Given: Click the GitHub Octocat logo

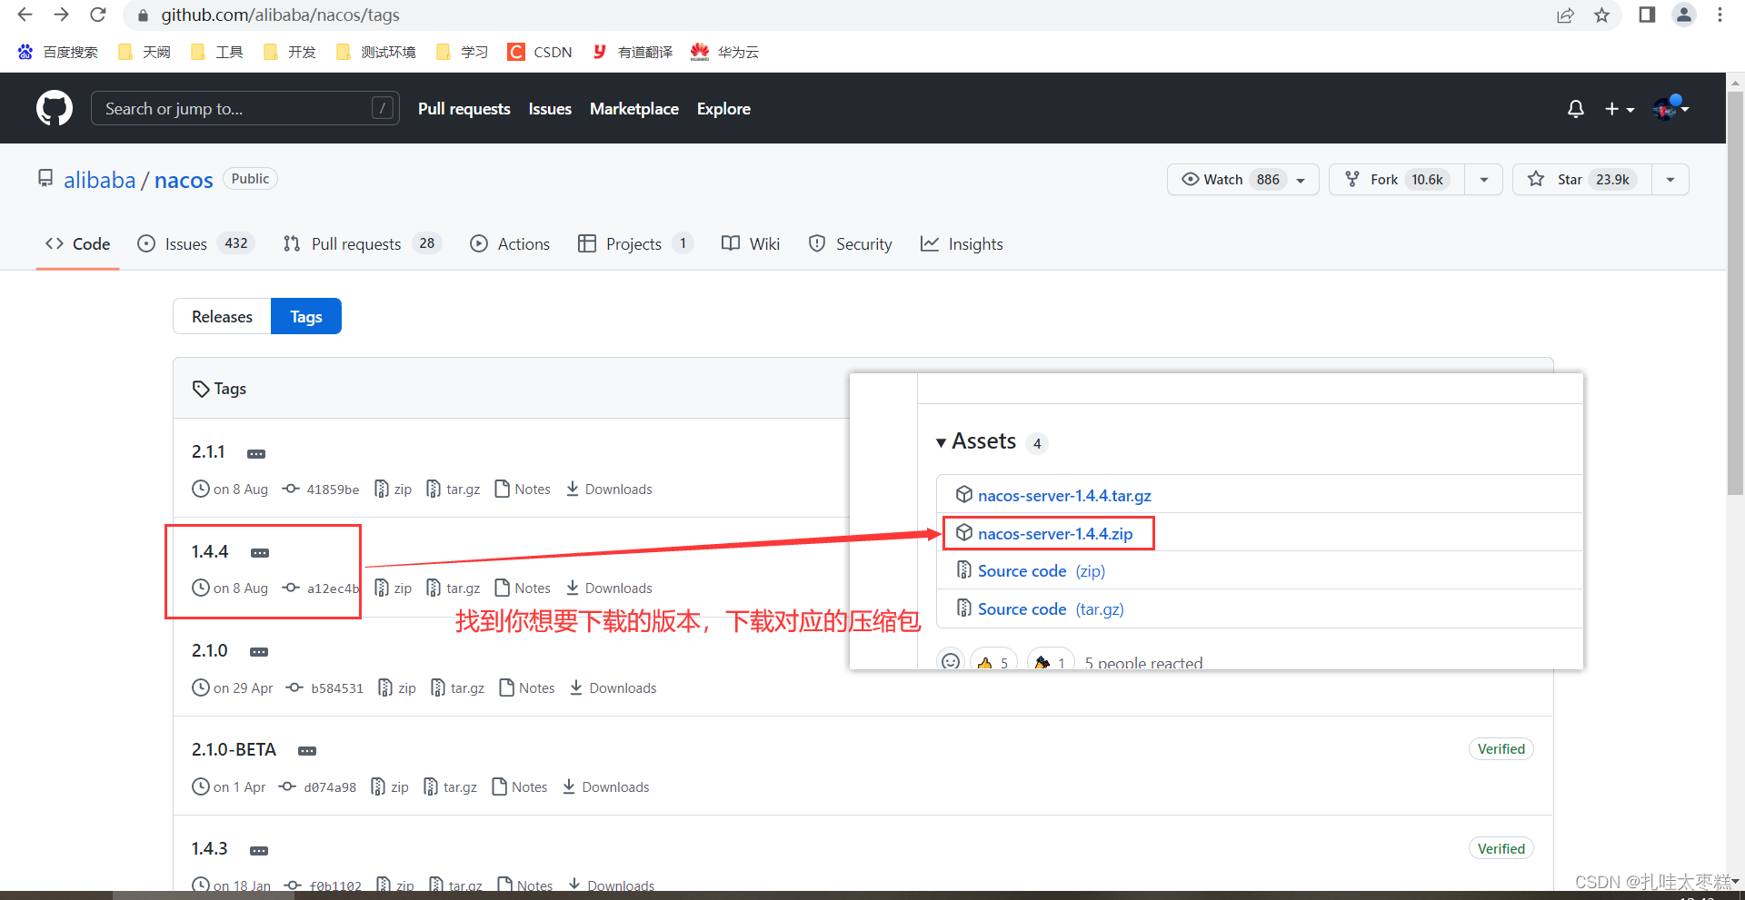Looking at the screenshot, I should coord(55,108).
